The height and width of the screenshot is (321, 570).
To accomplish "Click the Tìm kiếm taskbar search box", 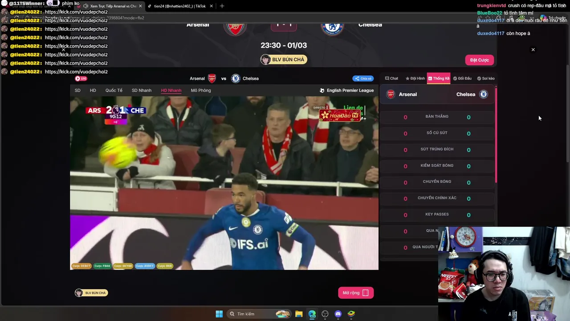I will coord(260,314).
